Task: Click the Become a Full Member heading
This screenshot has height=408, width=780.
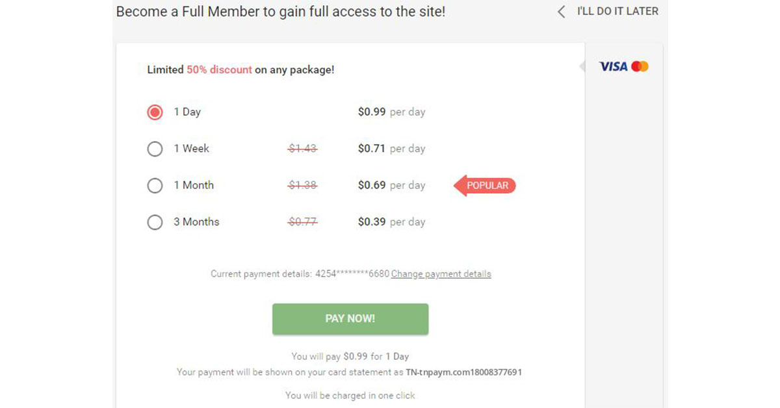Action: click(x=279, y=11)
